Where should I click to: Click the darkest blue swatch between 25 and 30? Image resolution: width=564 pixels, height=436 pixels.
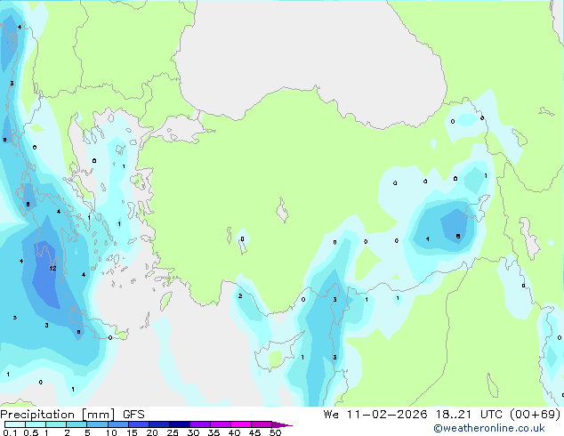pyautogui.click(x=179, y=424)
